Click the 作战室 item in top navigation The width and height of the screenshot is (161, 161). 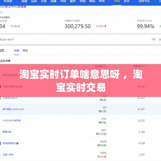pyautogui.click(x=8, y=1)
